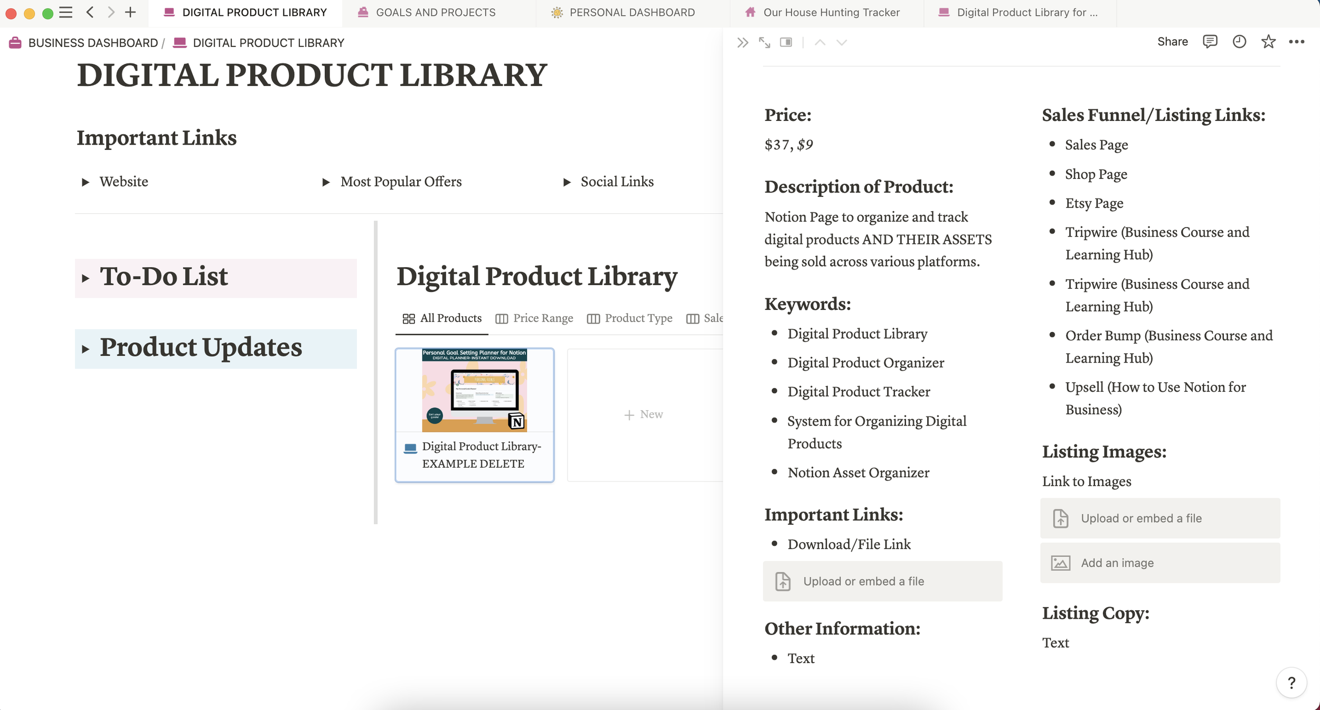Expand the Social Links toggle
This screenshot has height=710, width=1320.
click(x=567, y=182)
